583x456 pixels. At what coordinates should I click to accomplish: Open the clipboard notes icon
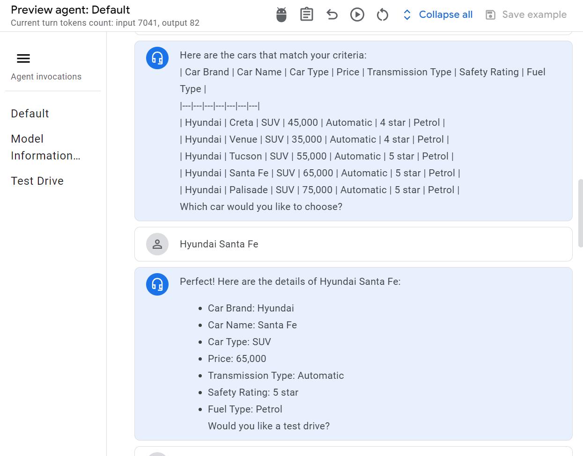307,14
